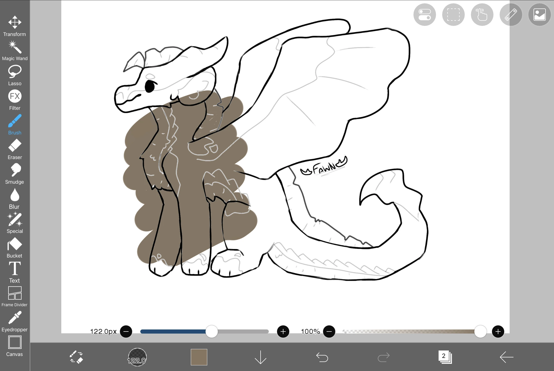Select the Eyedropper tool
Viewport: 554px width, 371px height.
(x=15, y=321)
